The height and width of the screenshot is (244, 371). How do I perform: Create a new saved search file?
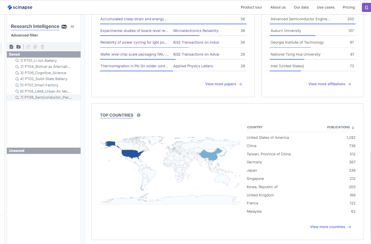(x=11, y=47)
